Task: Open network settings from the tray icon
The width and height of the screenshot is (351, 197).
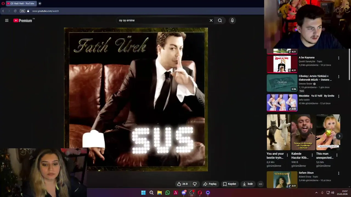Action: tap(328, 193)
